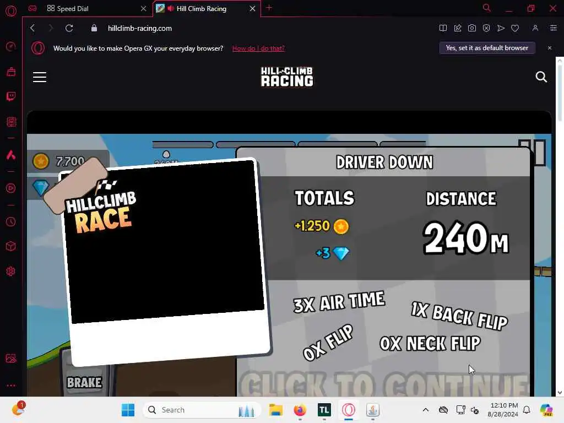Open Extensions cube icon in sidebar
This screenshot has width=564, height=423.
click(11, 246)
